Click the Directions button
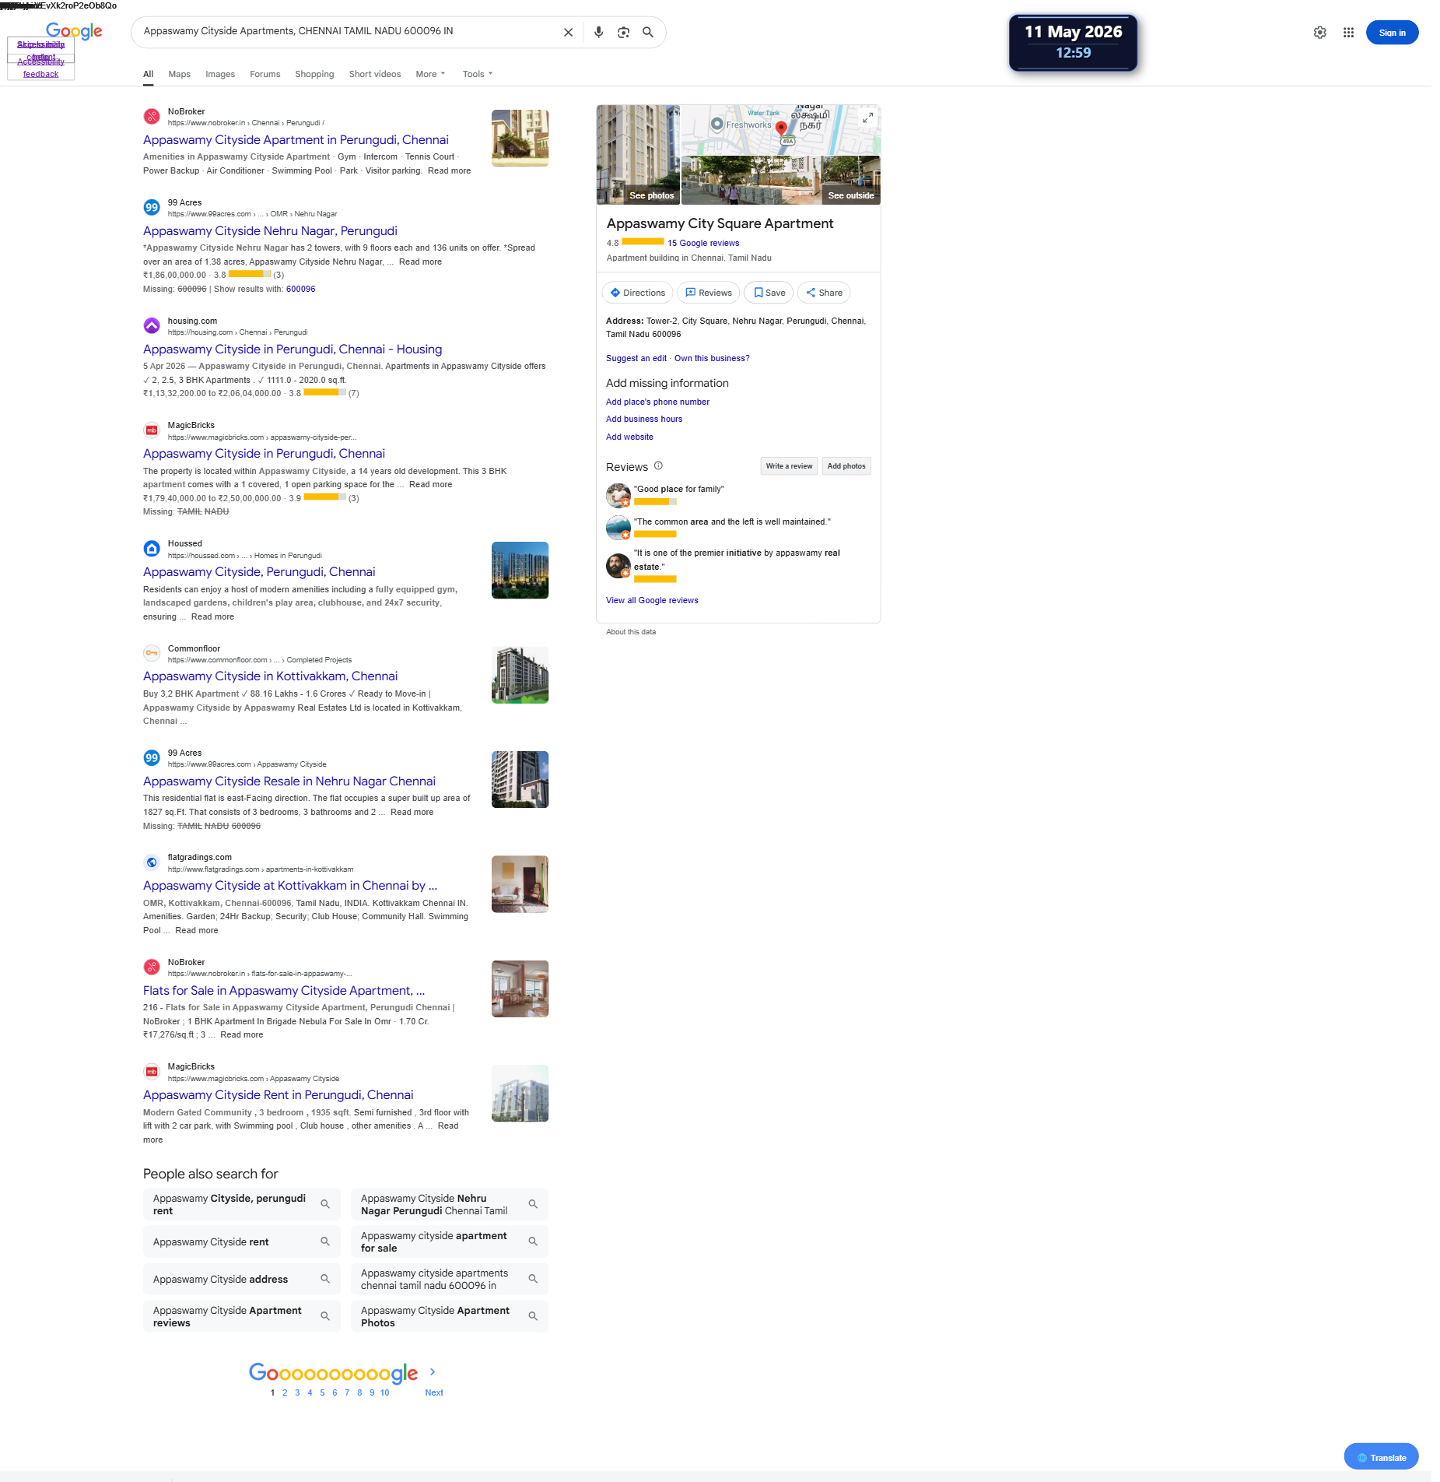The height and width of the screenshot is (1482, 1440). pos(637,293)
